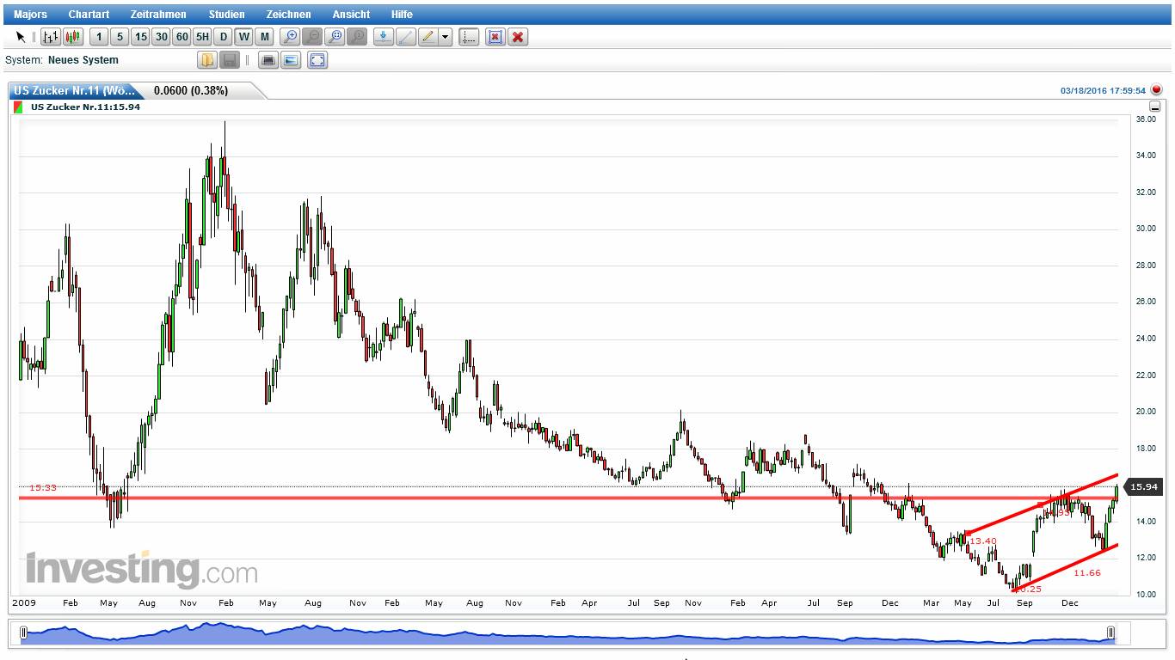Open the pencil tool dropdown arrow
Image resolution: width=1175 pixels, height=660 pixels.
[446, 37]
